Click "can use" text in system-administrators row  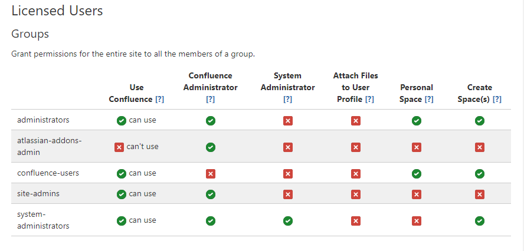pyautogui.click(x=142, y=220)
